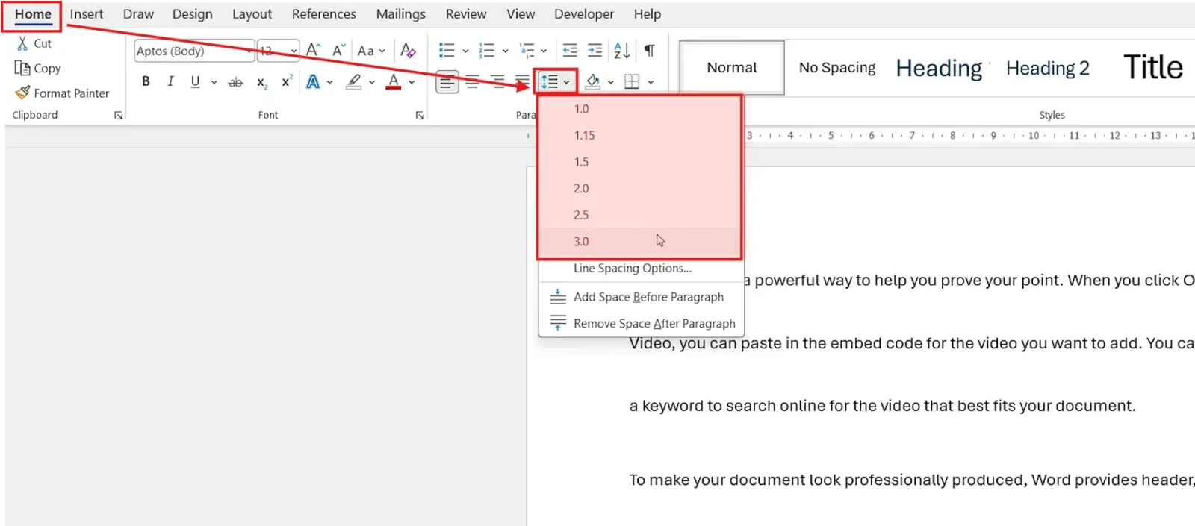The height and width of the screenshot is (526, 1195).
Task: Sort paragraphs with A-Z sort icon
Action: [x=621, y=50]
